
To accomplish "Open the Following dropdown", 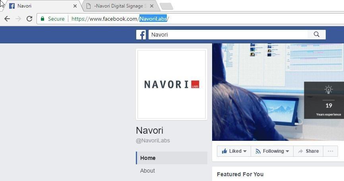I will pos(272,151).
